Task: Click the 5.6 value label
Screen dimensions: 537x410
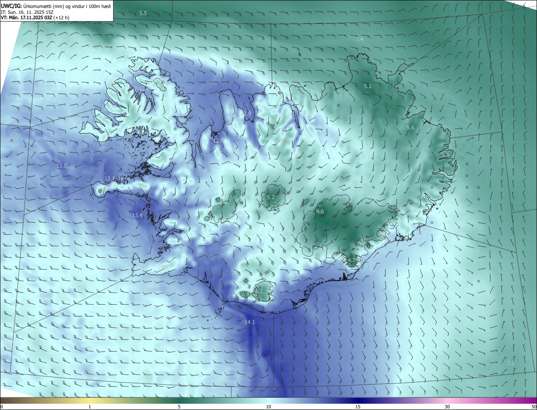Action: (410, 127)
